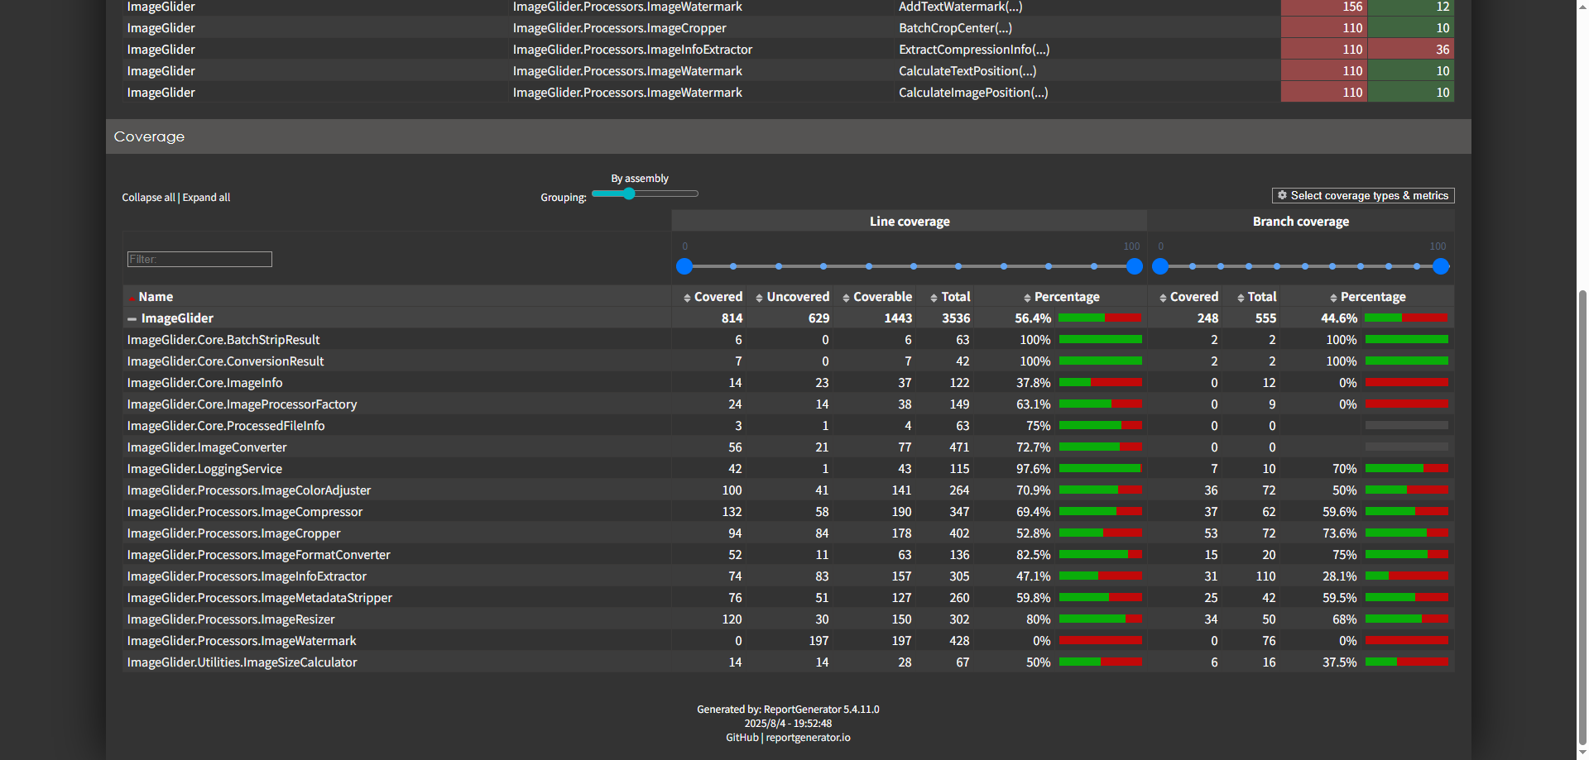Sort by line coverage Percentage column
Viewport: 1589px width, 760px height.
pyautogui.click(x=1065, y=297)
